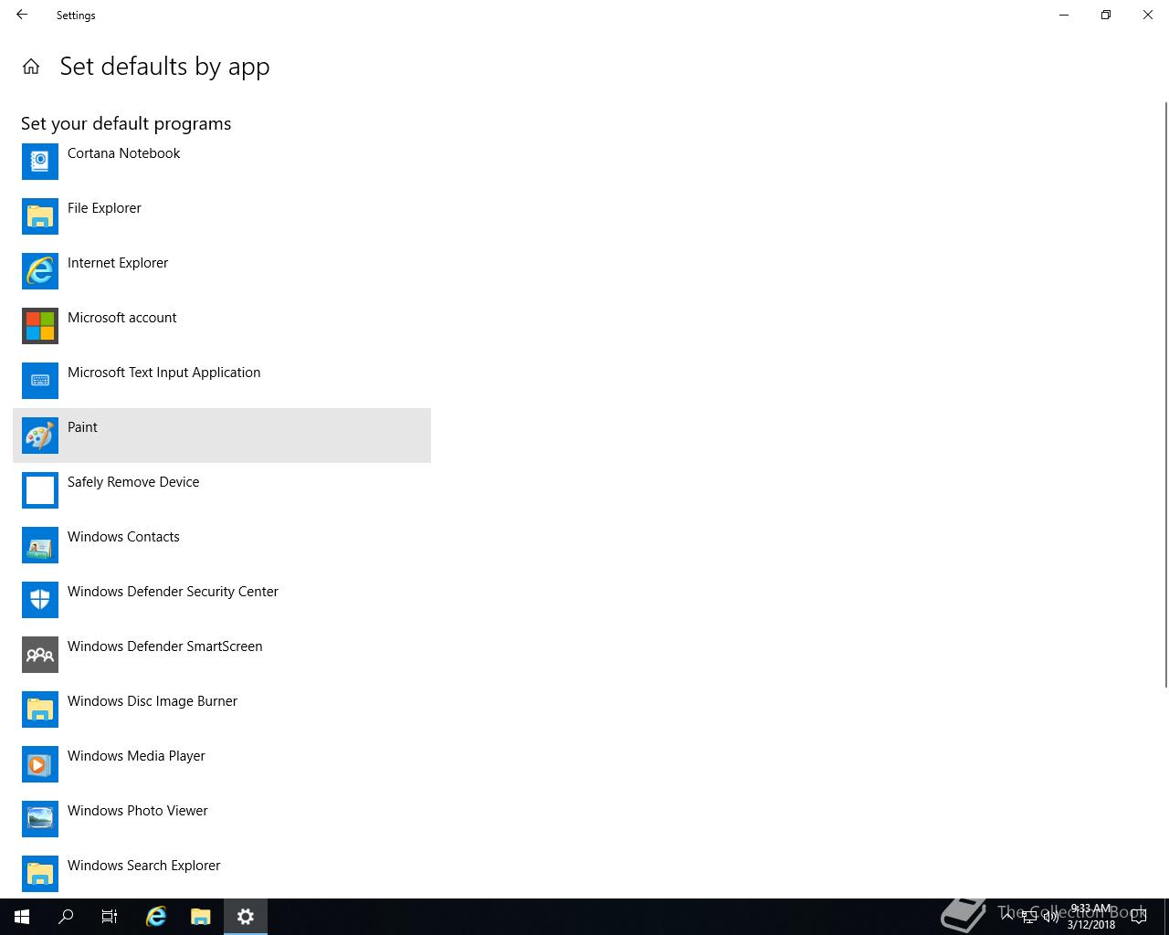Screen dimensions: 1169x935
Task: Click the Windows Search Explorer icon
Action: [40, 874]
